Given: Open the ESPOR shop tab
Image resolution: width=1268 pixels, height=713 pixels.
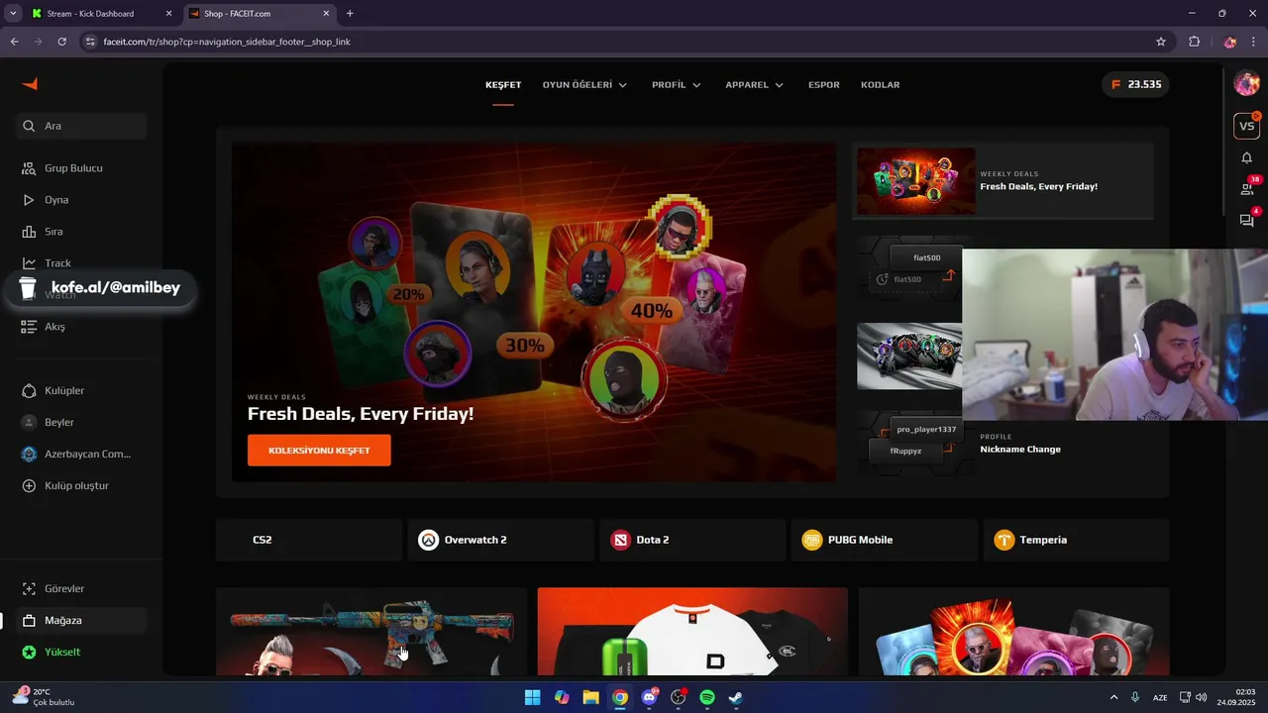Looking at the screenshot, I should pos(824,85).
